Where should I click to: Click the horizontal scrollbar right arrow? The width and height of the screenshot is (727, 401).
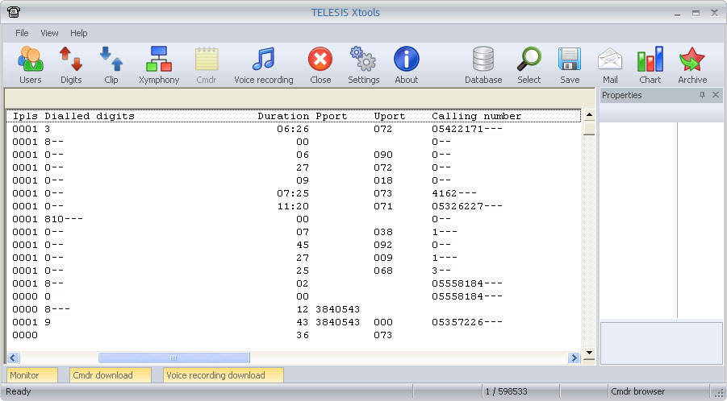pyautogui.click(x=574, y=358)
